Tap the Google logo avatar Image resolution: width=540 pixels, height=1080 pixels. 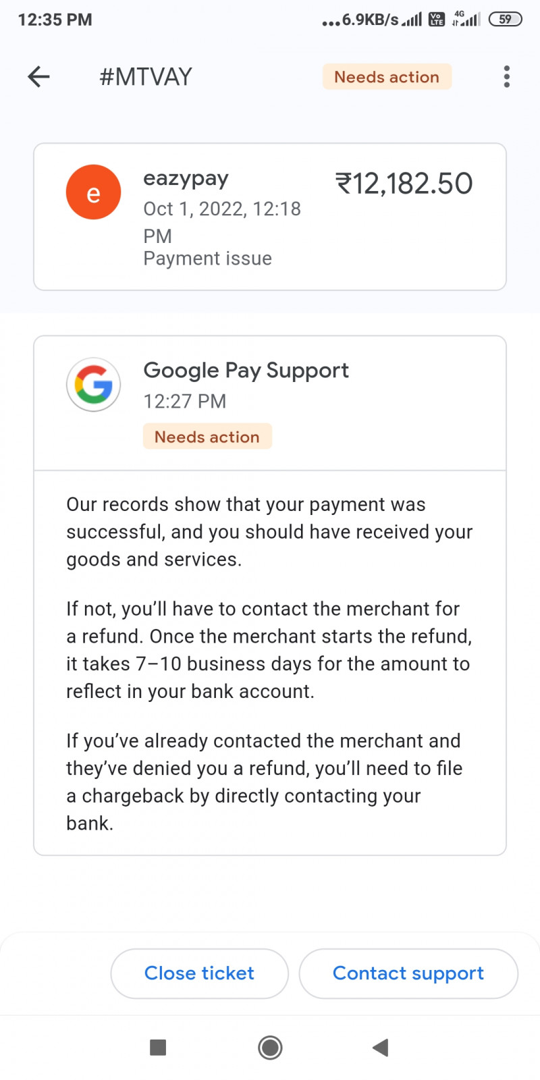pos(93,384)
